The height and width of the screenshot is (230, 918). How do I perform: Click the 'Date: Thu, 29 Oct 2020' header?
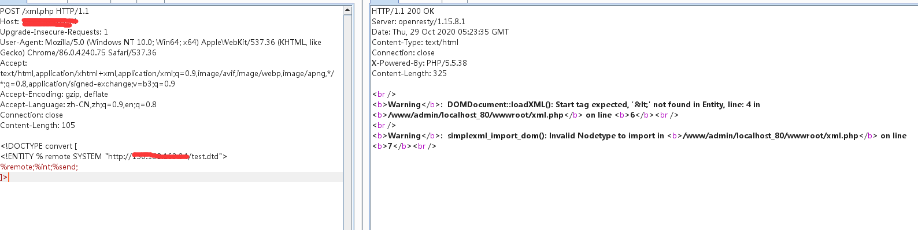click(441, 32)
